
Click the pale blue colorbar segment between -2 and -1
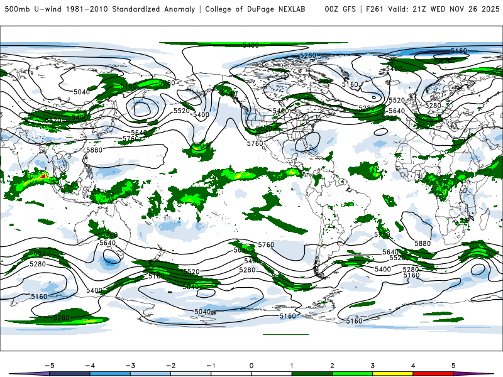(191, 374)
